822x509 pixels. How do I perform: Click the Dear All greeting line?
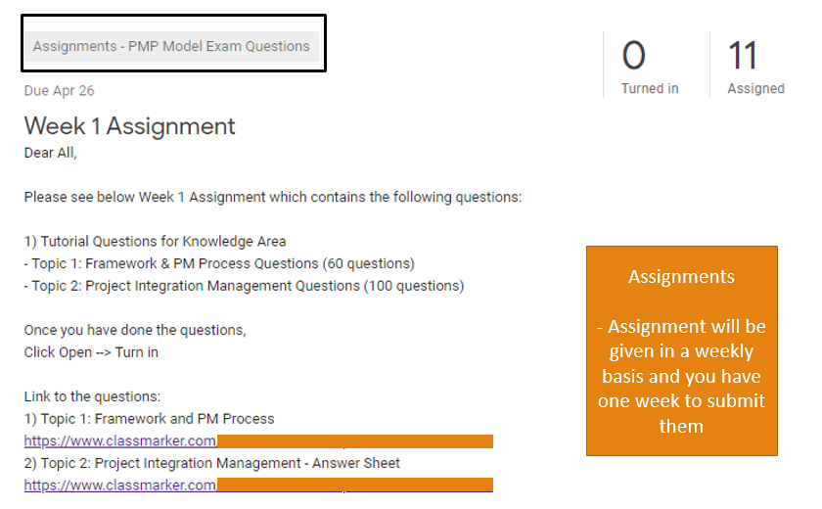click(50, 153)
